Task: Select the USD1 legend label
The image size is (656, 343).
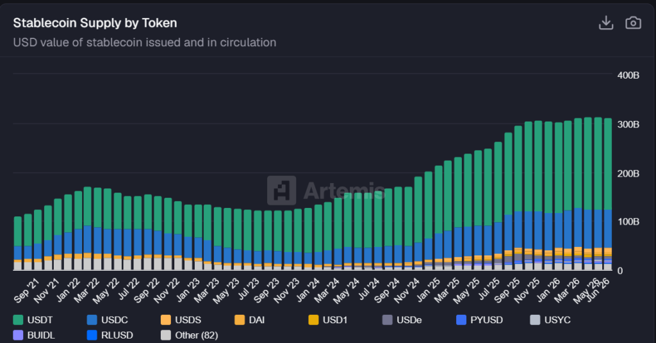Action: point(335,320)
